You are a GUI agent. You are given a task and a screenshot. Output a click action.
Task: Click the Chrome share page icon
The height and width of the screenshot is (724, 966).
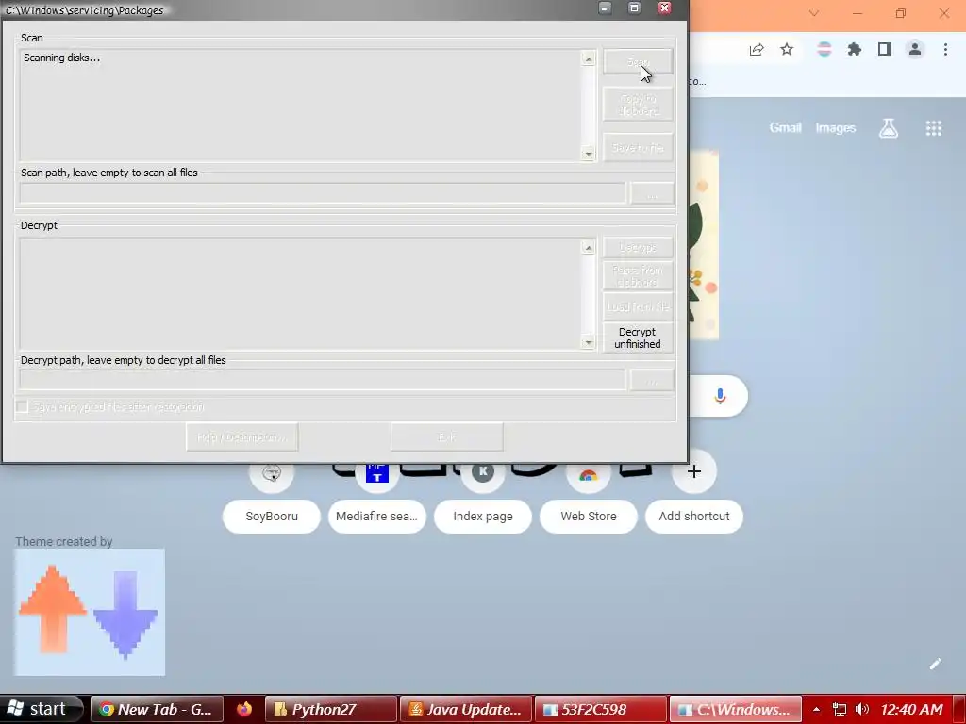click(757, 49)
